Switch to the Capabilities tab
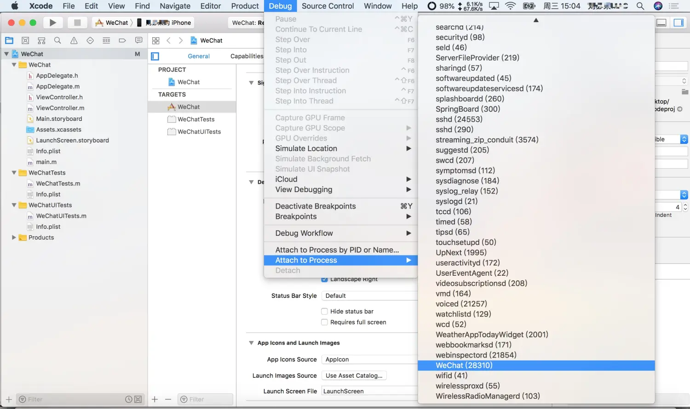690x409 pixels. 247,56
